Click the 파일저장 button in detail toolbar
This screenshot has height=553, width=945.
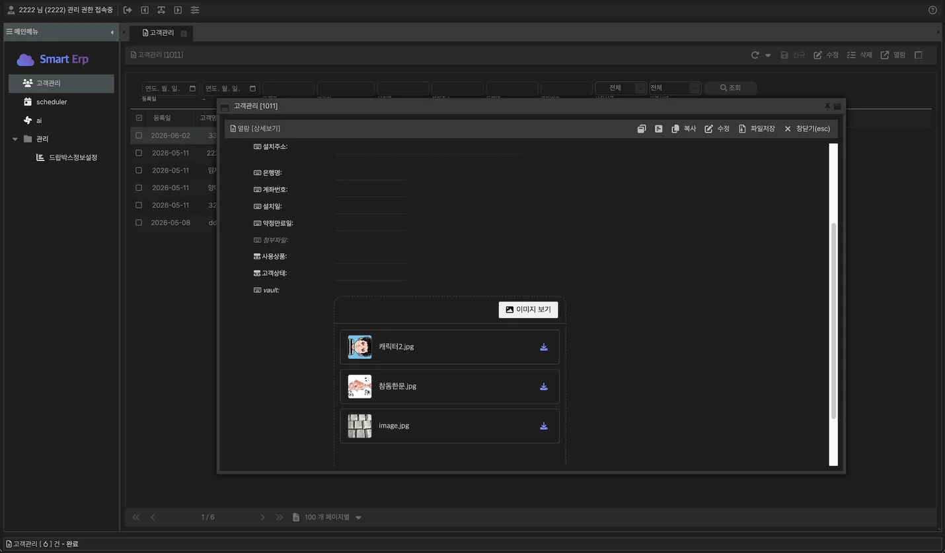pos(757,129)
